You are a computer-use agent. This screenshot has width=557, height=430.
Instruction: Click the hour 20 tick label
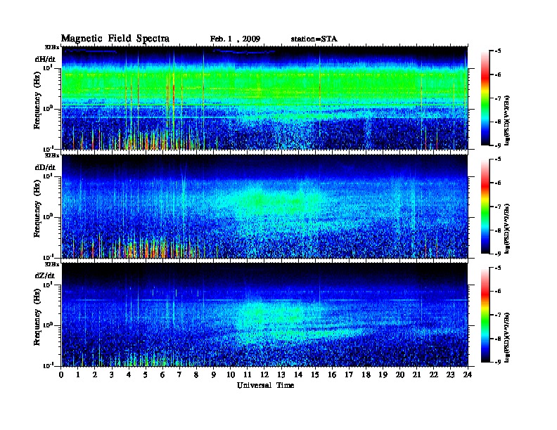point(400,374)
